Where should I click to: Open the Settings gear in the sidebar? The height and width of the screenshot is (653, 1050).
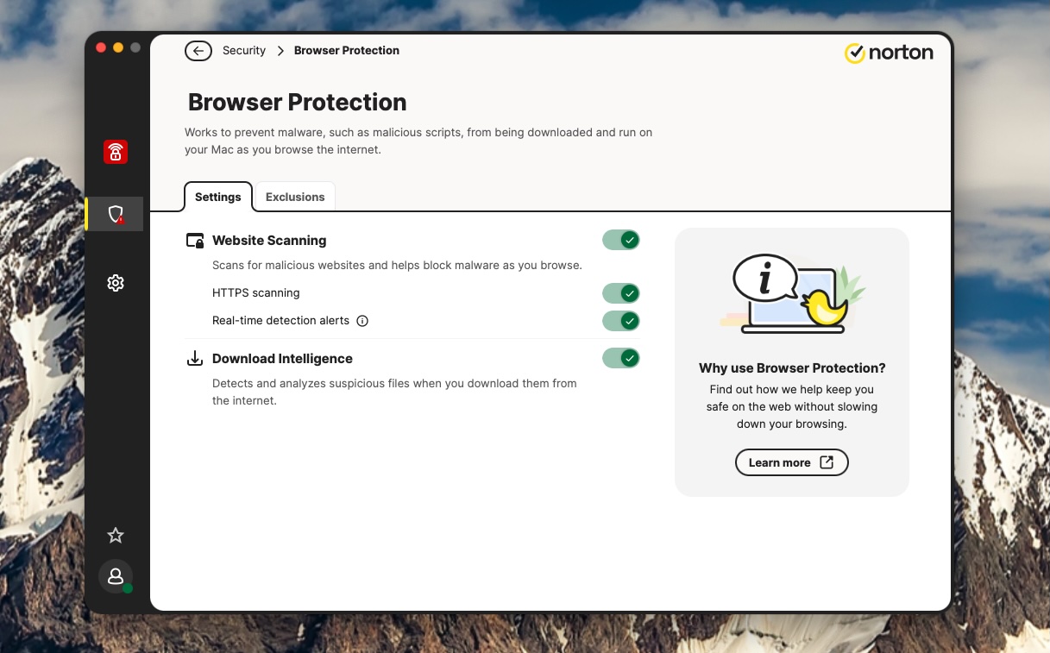pyautogui.click(x=115, y=282)
